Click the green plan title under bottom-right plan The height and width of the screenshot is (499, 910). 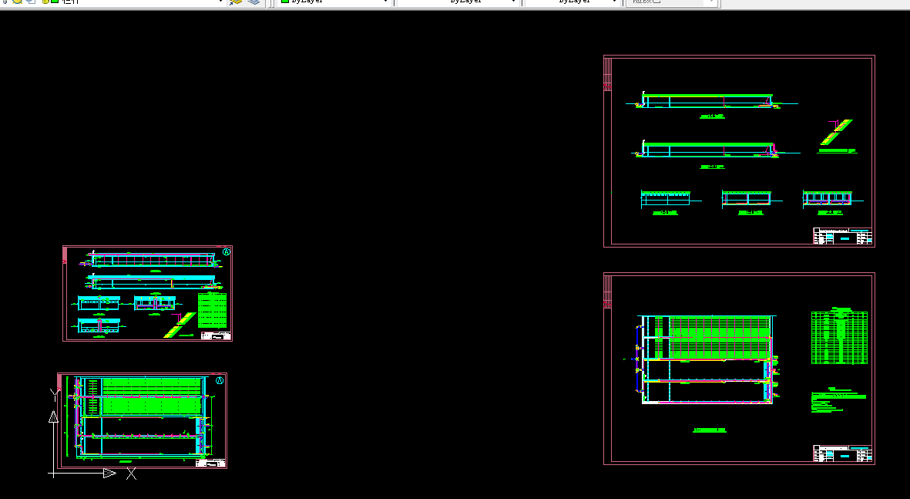(710, 430)
